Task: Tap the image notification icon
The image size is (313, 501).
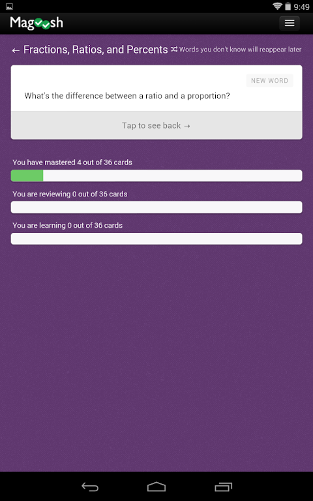Action: coord(10,6)
